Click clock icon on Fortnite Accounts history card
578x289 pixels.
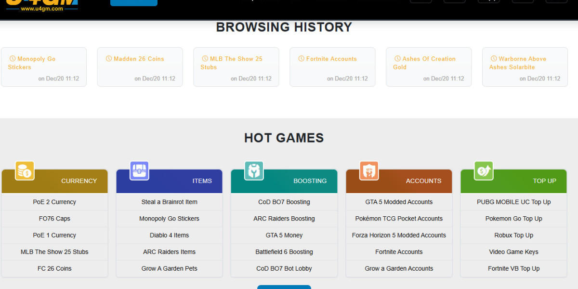[302, 59]
